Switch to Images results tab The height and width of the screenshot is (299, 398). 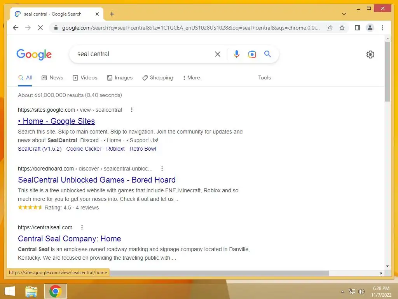pyautogui.click(x=120, y=78)
